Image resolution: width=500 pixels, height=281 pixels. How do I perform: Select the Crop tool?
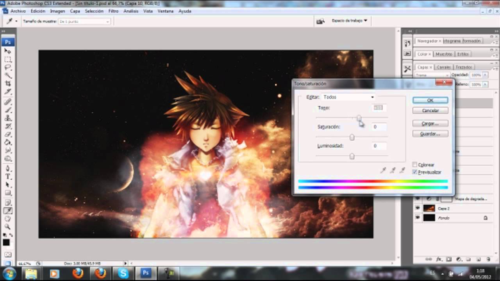[x=8, y=83]
